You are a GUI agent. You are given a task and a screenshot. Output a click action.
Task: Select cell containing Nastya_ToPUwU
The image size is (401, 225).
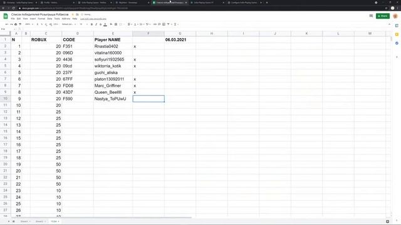point(113,99)
